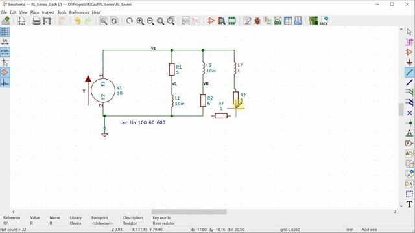Open the Edit menu
This screenshot has width=415, height=233.
point(13,12)
